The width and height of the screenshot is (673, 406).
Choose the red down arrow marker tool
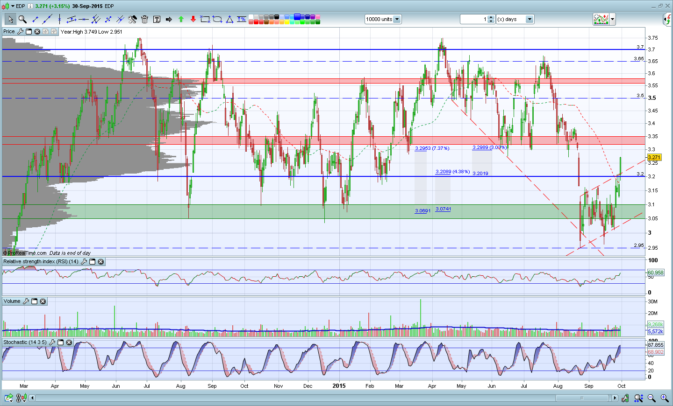(x=193, y=19)
